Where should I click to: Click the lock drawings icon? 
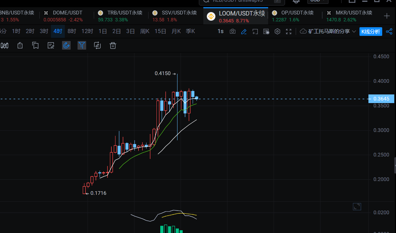20,46
